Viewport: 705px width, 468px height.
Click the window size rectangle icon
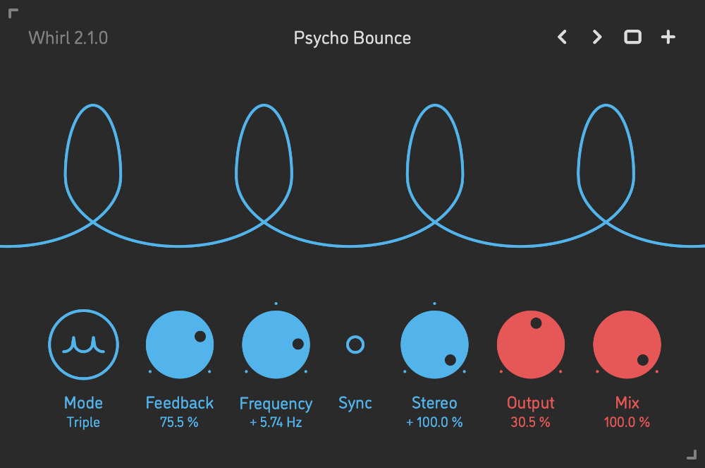[x=632, y=37]
